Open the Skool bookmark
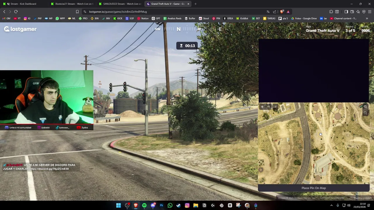This screenshot has height=210, width=374. (x=204, y=18)
